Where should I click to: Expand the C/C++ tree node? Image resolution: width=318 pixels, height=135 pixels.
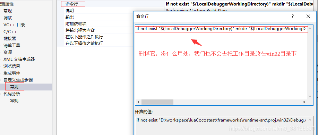tap(1, 32)
